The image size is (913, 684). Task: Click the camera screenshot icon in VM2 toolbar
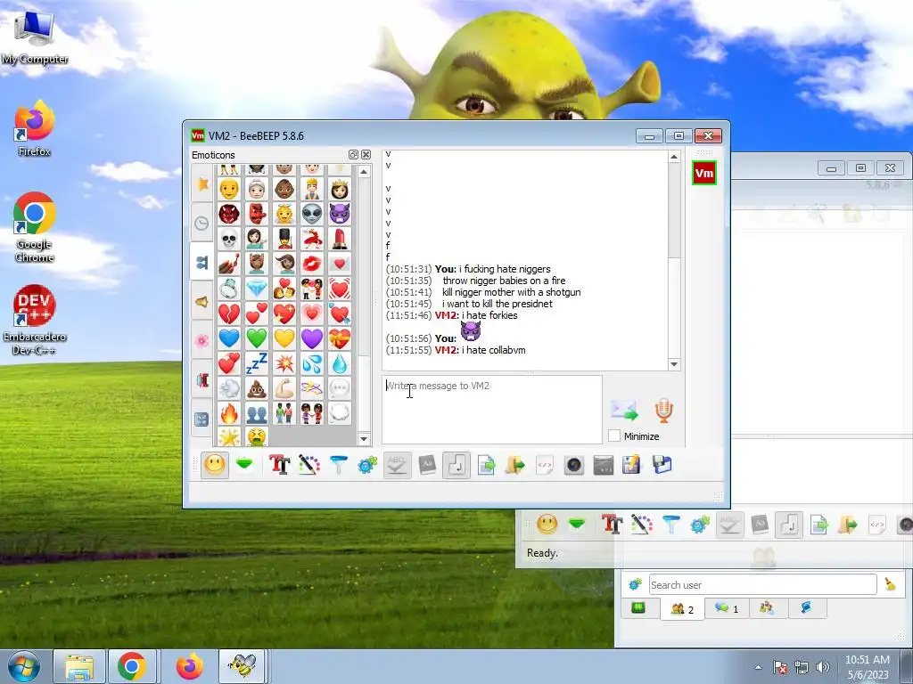573,465
